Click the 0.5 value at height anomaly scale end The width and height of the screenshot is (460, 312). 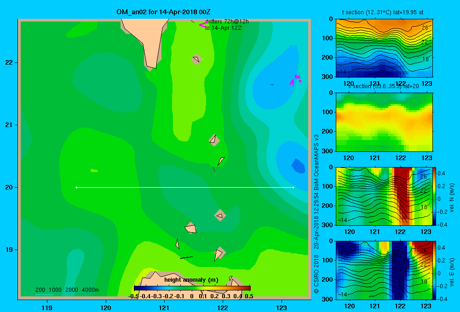pyautogui.click(x=249, y=296)
